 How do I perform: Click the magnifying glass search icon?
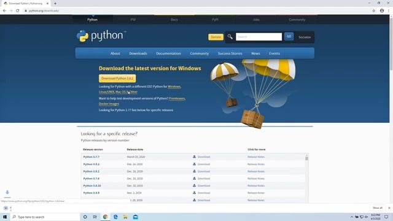[x=230, y=37]
